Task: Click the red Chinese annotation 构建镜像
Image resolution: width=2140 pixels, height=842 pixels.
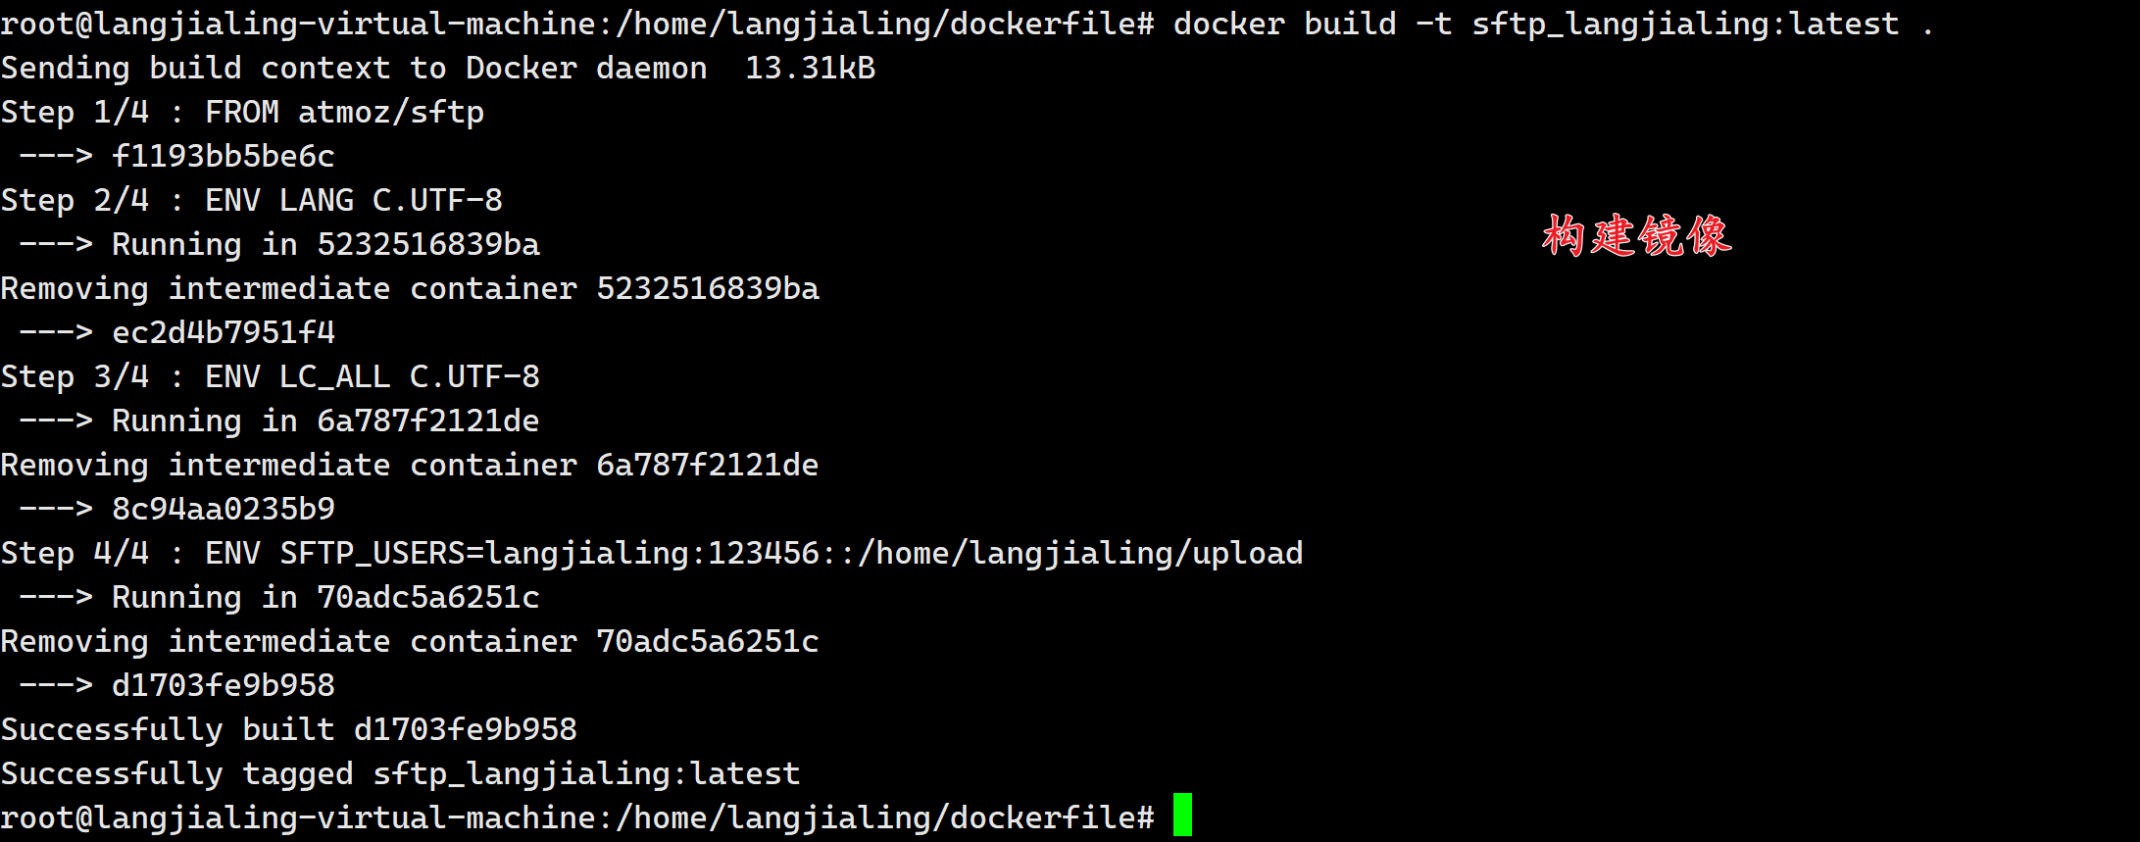Action: [1636, 236]
